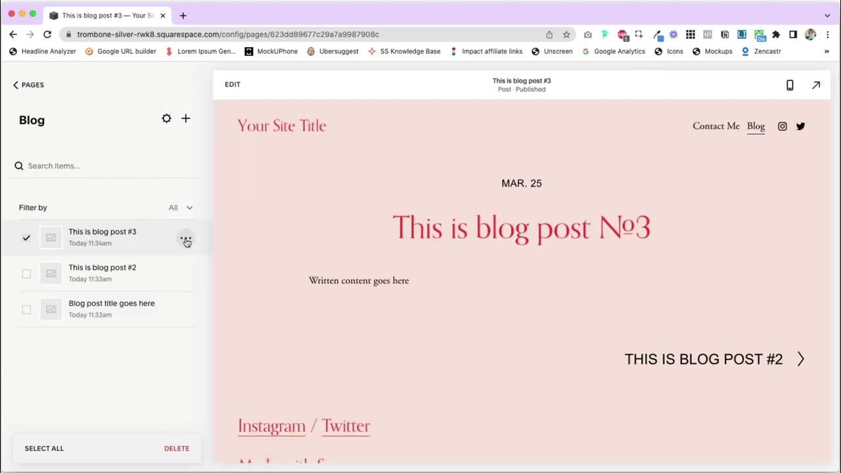841x473 pixels.
Task: Click Your Site Title link
Action: [x=281, y=125]
